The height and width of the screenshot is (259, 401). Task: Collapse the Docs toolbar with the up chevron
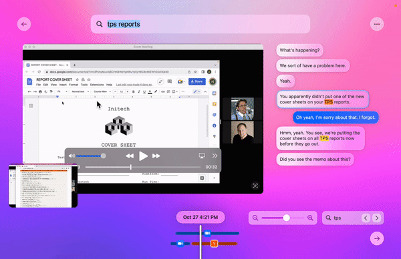[205, 91]
